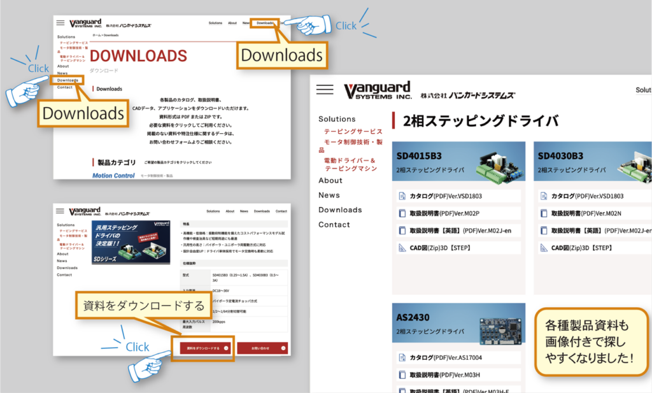Select Downloads in the DOWNLOADS page left sidebar

click(67, 80)
